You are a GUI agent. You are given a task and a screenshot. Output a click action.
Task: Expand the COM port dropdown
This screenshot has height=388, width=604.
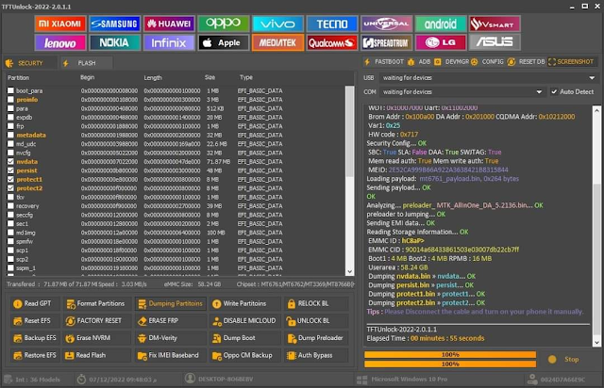[x=539, y=92]
